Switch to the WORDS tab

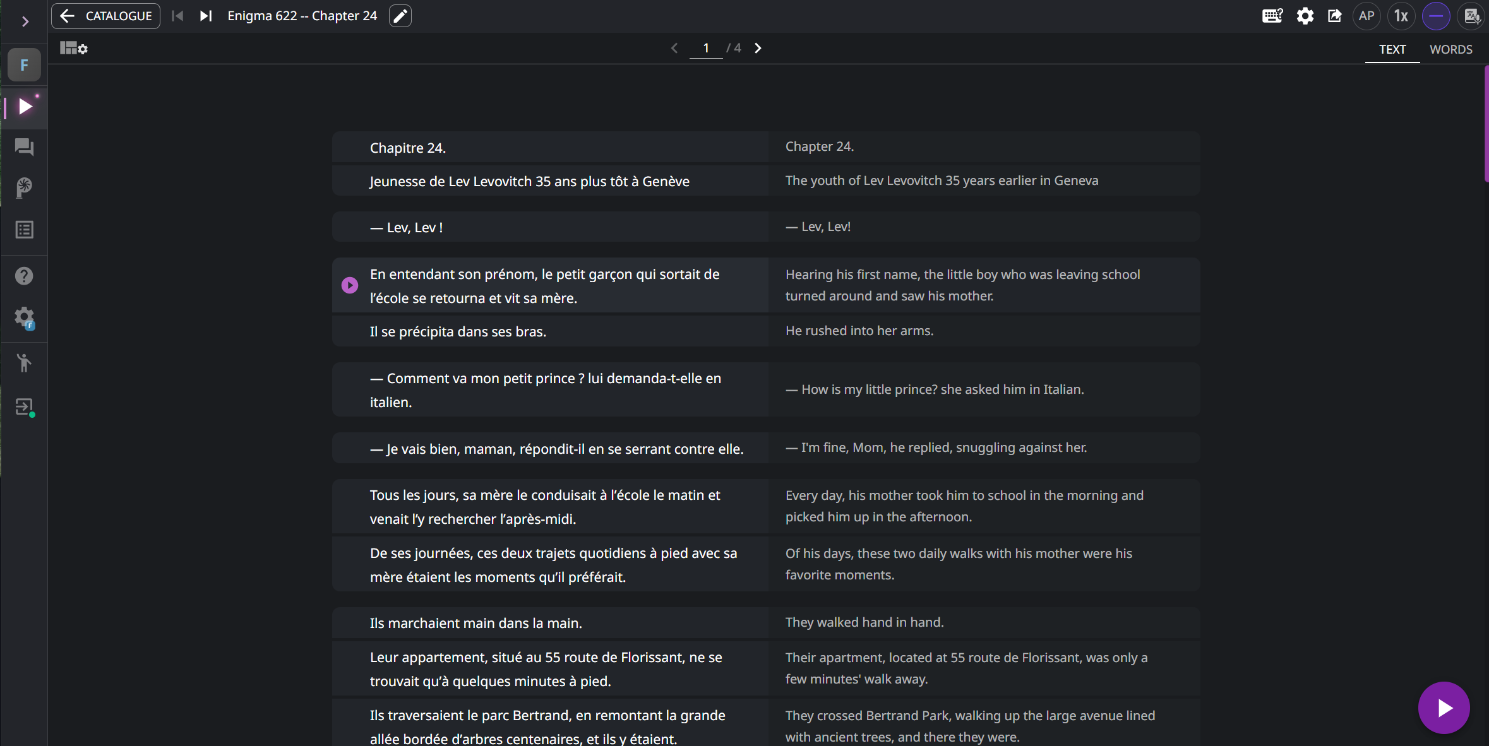pos(1450,49)
